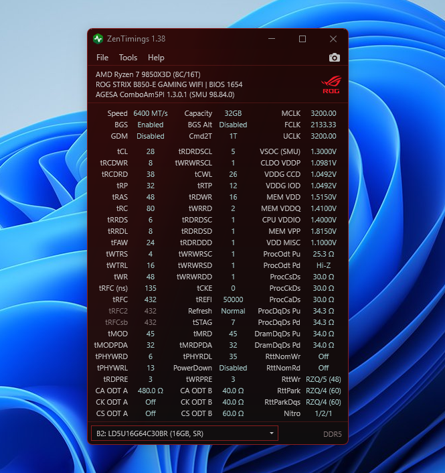Viewport: 445px width, 473px height.
Task: Click the Cmd2T value 1T
Action: pos(233,137)
